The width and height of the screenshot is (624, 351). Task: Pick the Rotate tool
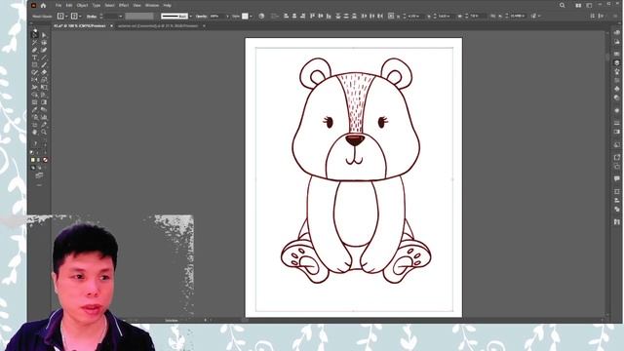[x=35, y=80]
